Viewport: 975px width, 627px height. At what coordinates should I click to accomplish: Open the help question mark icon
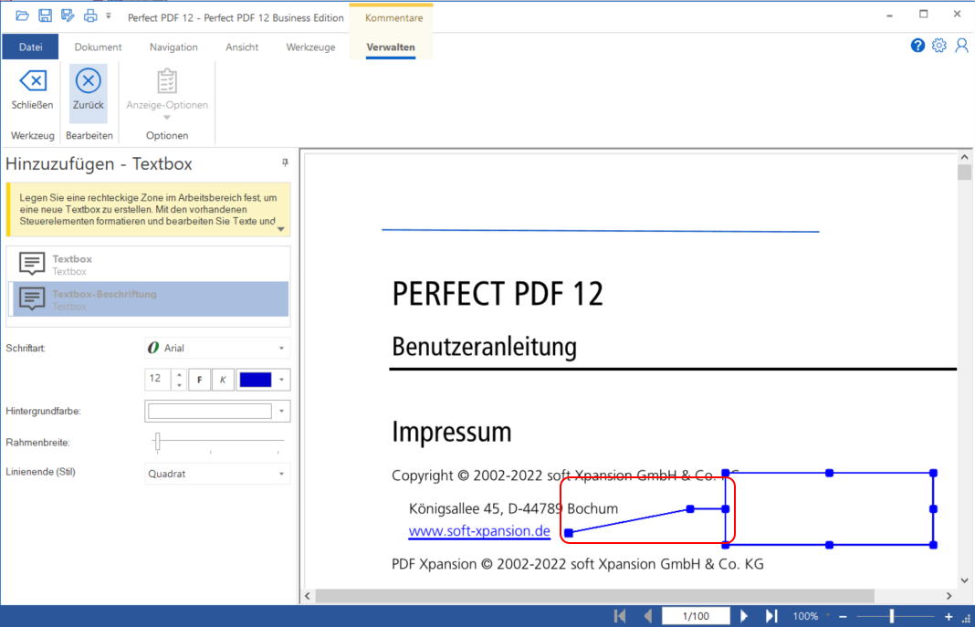click(917, 45)
